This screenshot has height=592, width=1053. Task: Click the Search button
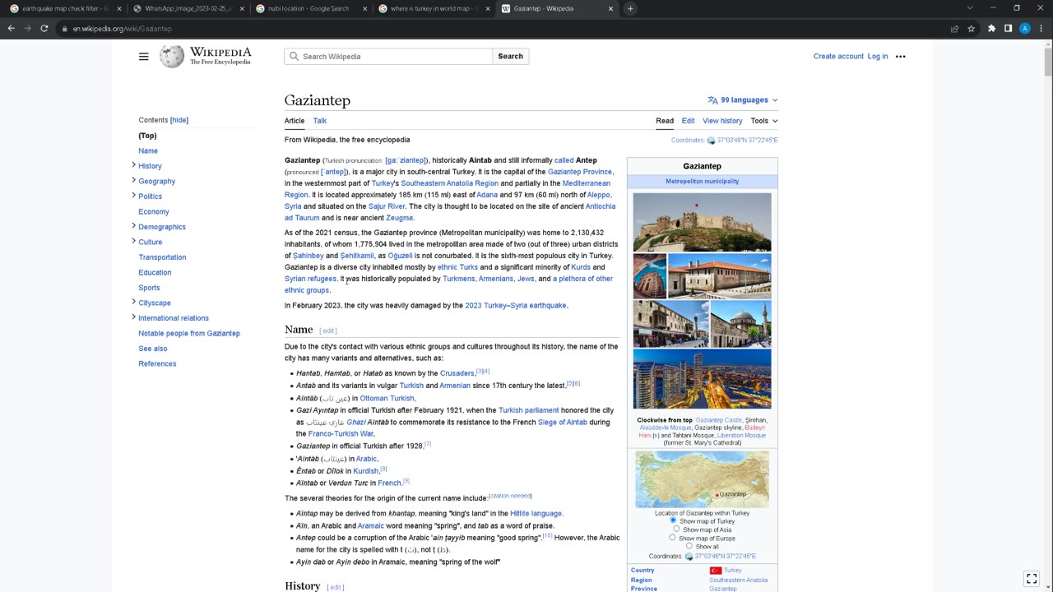pos(510,57)
